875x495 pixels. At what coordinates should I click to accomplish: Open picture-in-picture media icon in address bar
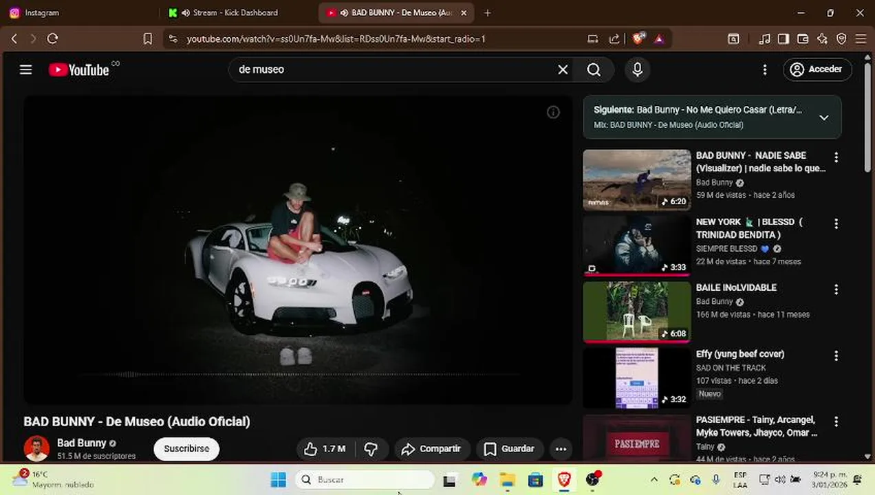point(592,39)
